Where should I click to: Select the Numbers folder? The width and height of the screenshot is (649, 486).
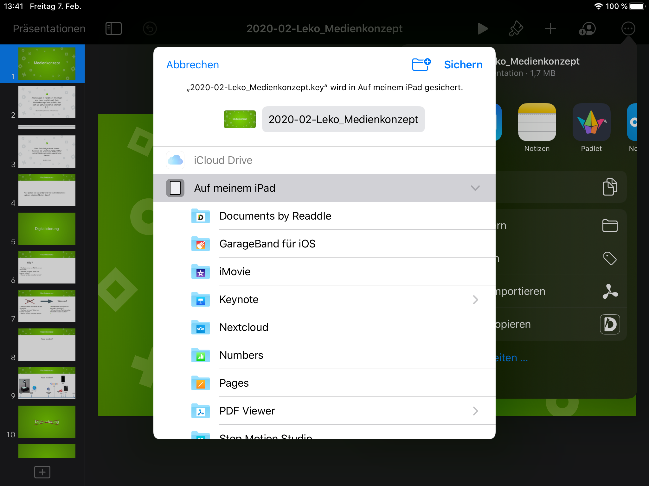point(324,355)
